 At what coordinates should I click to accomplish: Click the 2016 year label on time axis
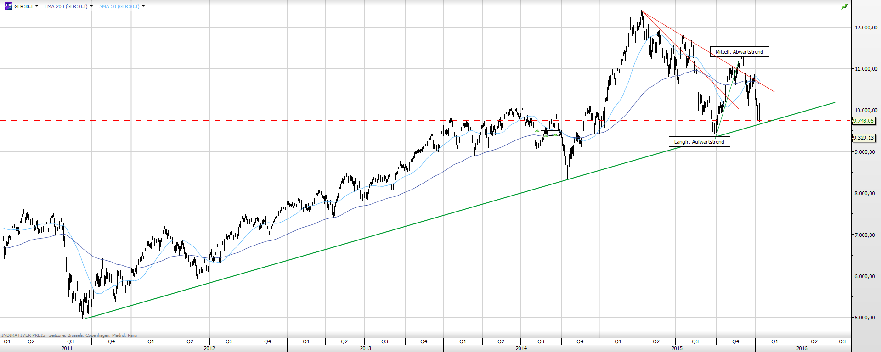point(802,348)
